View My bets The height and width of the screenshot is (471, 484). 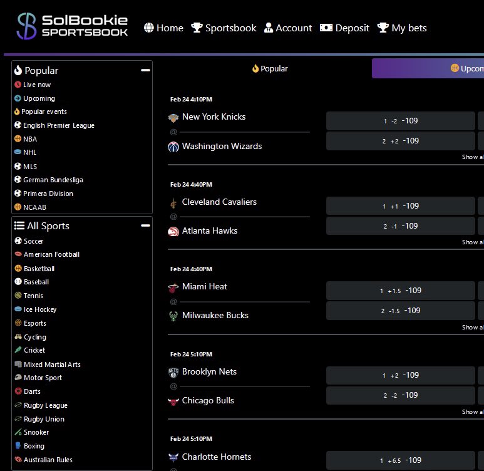pyautogui.click(x=402, y=28)
